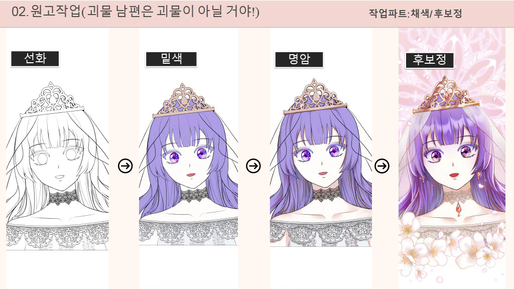Image resolution: width=514 pixels, height=289 pixels.
Task: Click the red lips in the 후보정 image
Action: (x=454, y=175)
